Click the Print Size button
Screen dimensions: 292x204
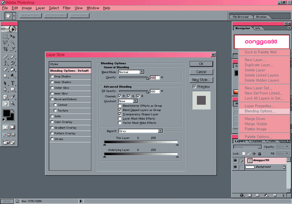point(80,16)
